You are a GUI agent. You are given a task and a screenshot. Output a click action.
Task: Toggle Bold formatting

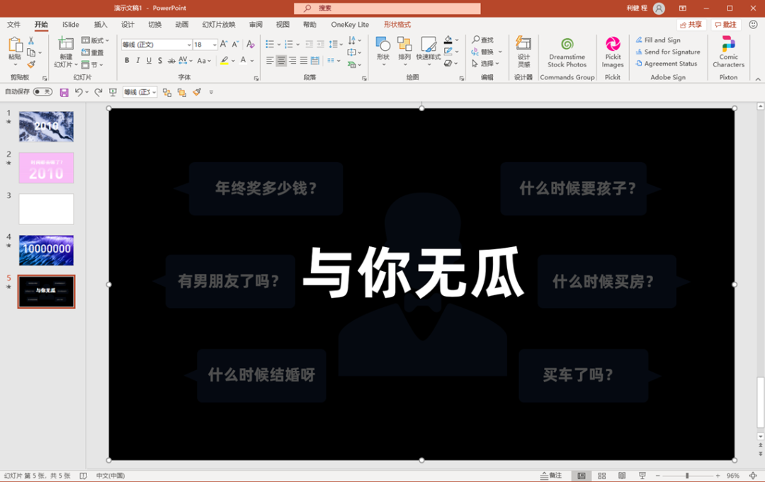click(127, 60)
